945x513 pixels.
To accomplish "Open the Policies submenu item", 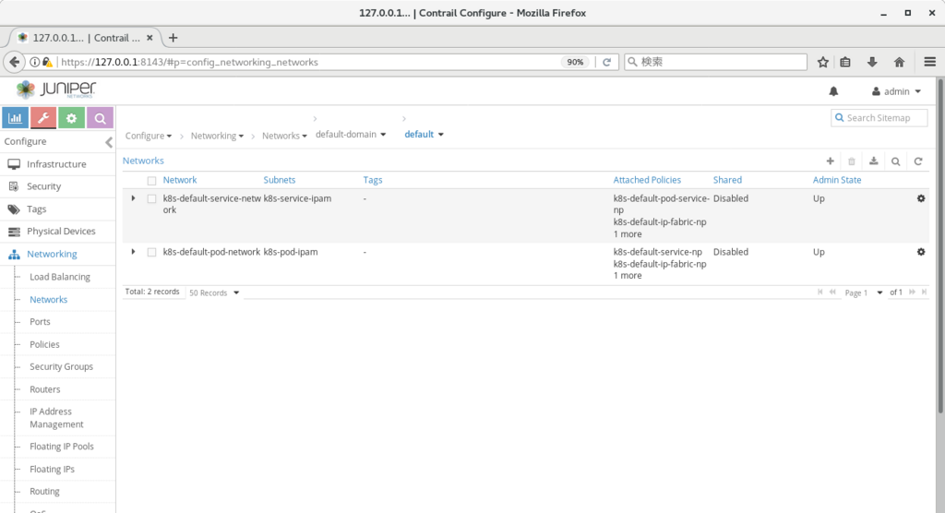I will [x=44, y=344].
